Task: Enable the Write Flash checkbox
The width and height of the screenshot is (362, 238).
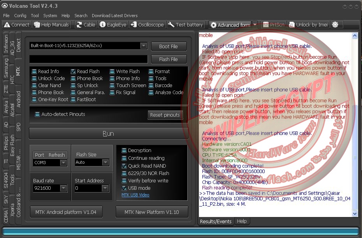Action: [112, 72]
